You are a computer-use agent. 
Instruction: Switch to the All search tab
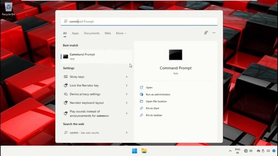tap(65, 33)
